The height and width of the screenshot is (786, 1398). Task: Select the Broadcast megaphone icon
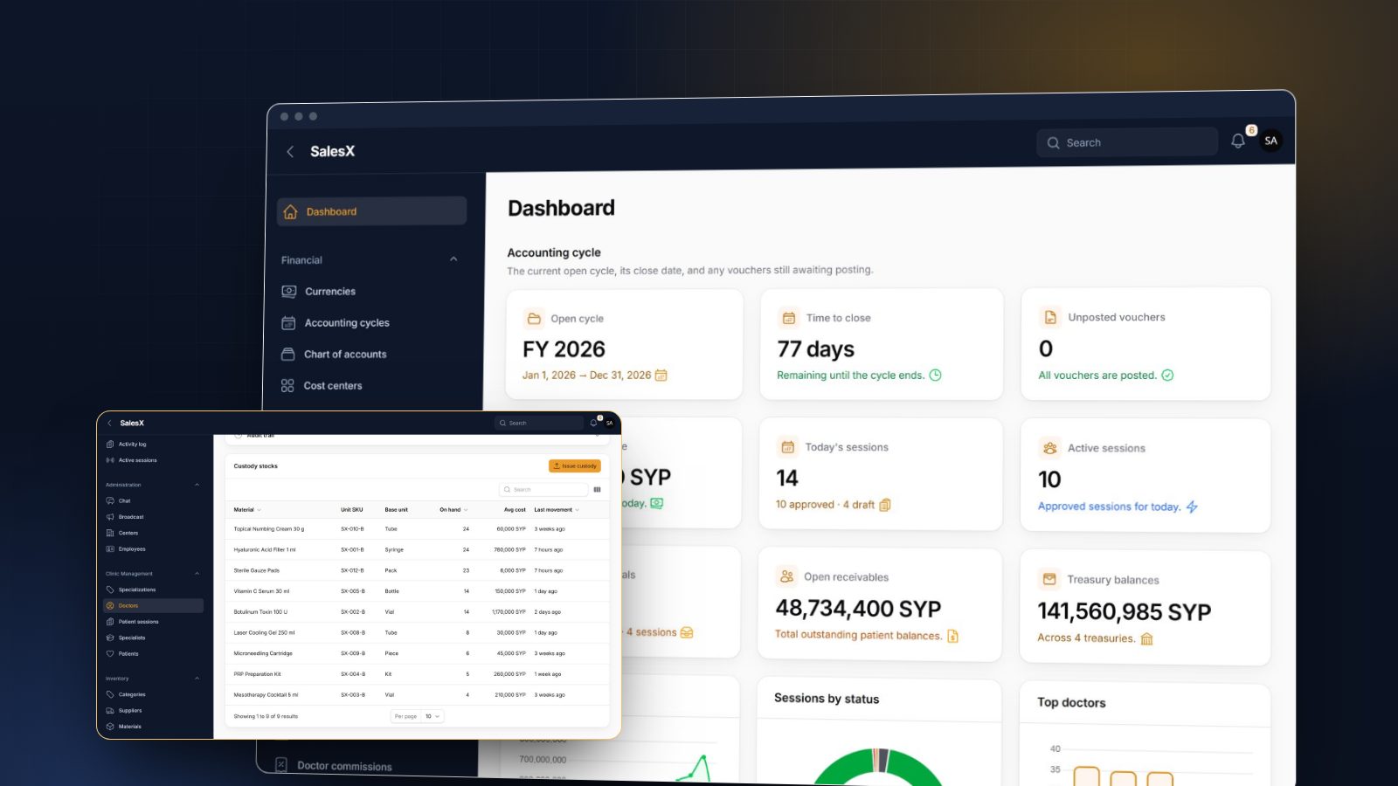point(110,517)
